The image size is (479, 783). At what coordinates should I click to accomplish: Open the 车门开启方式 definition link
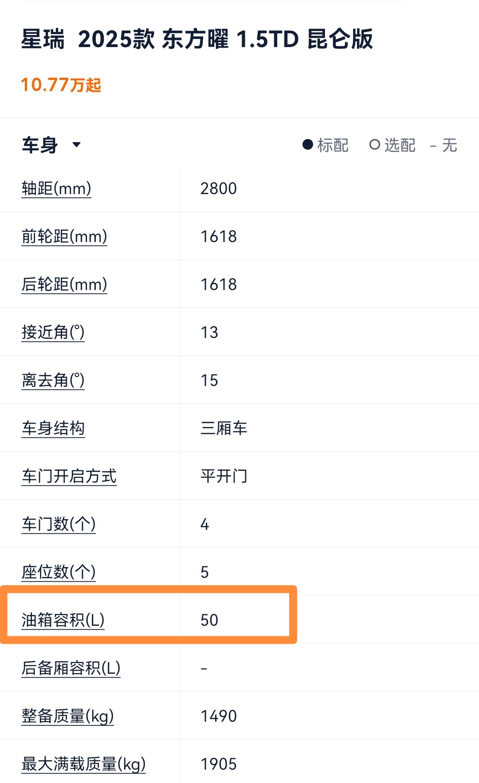(x=69, y=476)
